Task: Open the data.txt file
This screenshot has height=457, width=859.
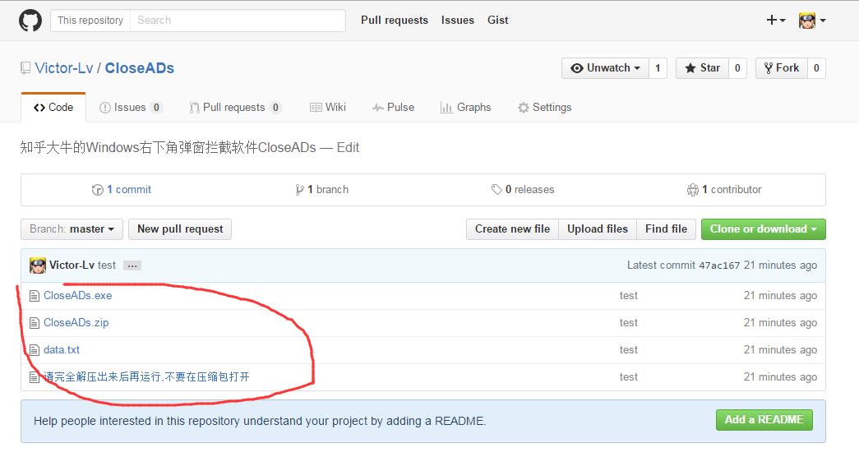Action: point(62,349)
